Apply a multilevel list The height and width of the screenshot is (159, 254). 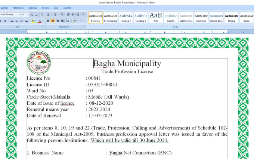62,15
